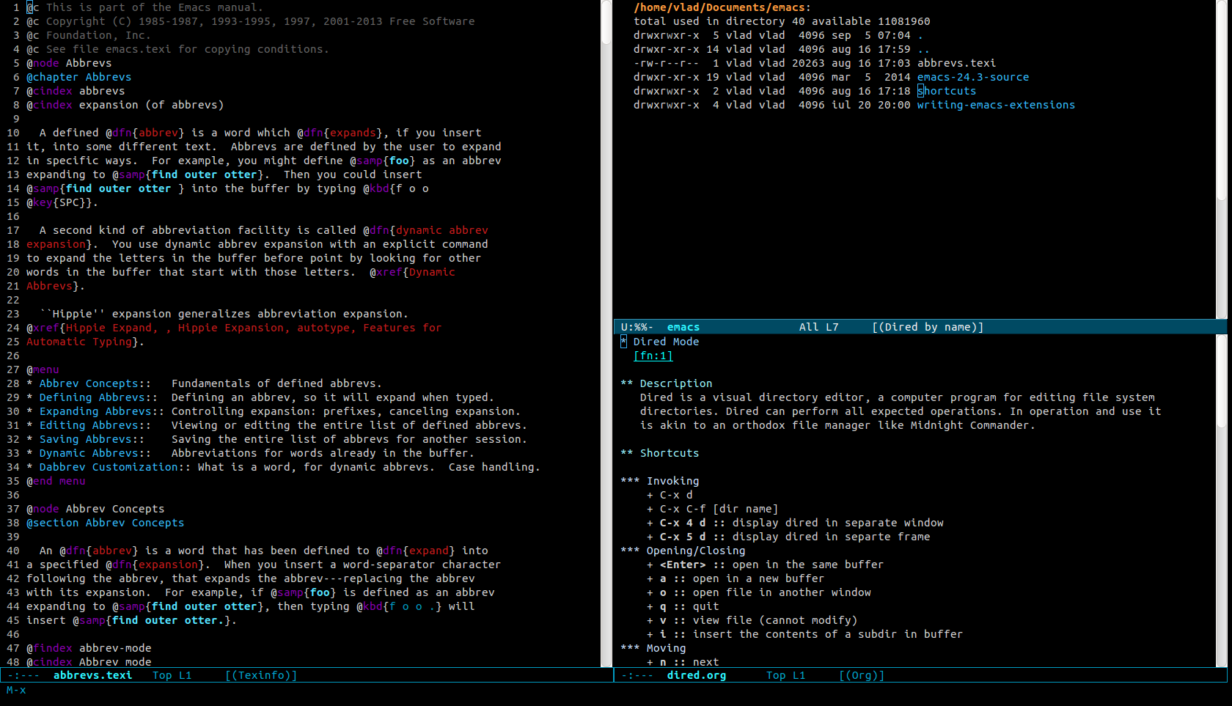Click the dired.org buffer name in mode line
1232x706 pixels.
click(697, 675)
